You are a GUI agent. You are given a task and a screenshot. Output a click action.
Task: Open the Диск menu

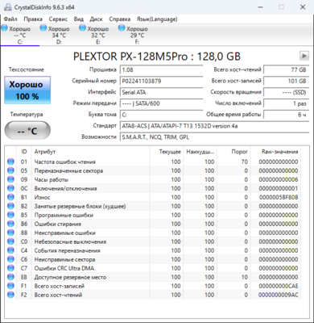coord(96,19)
